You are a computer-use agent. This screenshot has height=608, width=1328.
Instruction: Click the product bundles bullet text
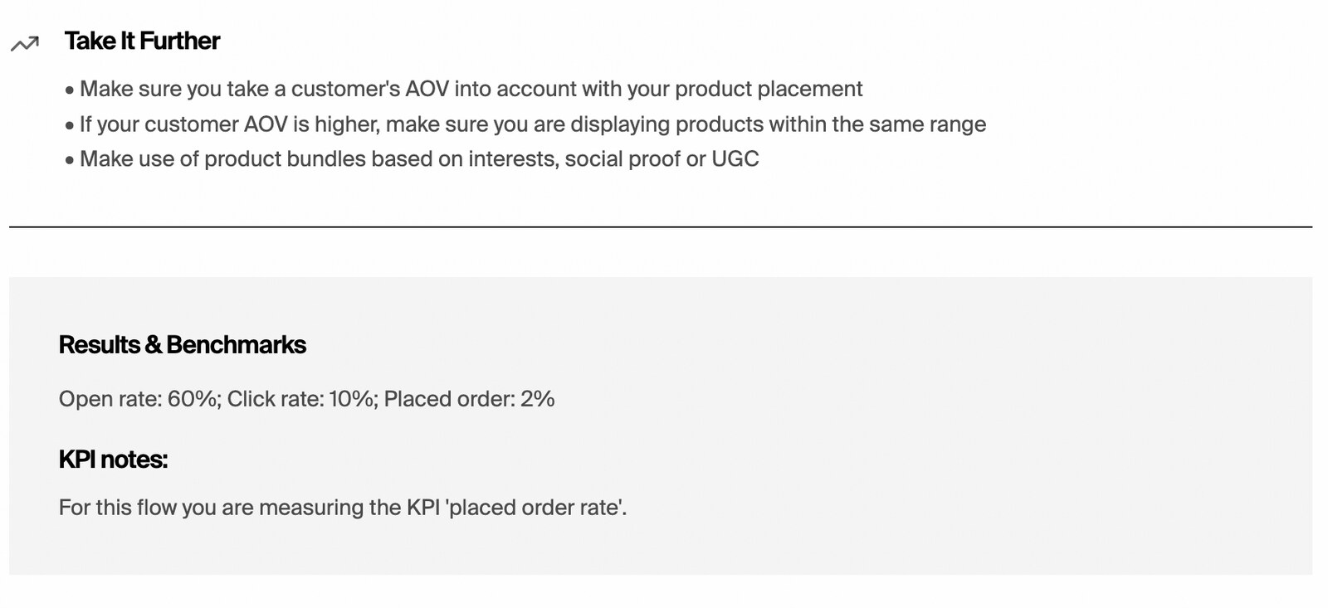(x=419, y=159)
